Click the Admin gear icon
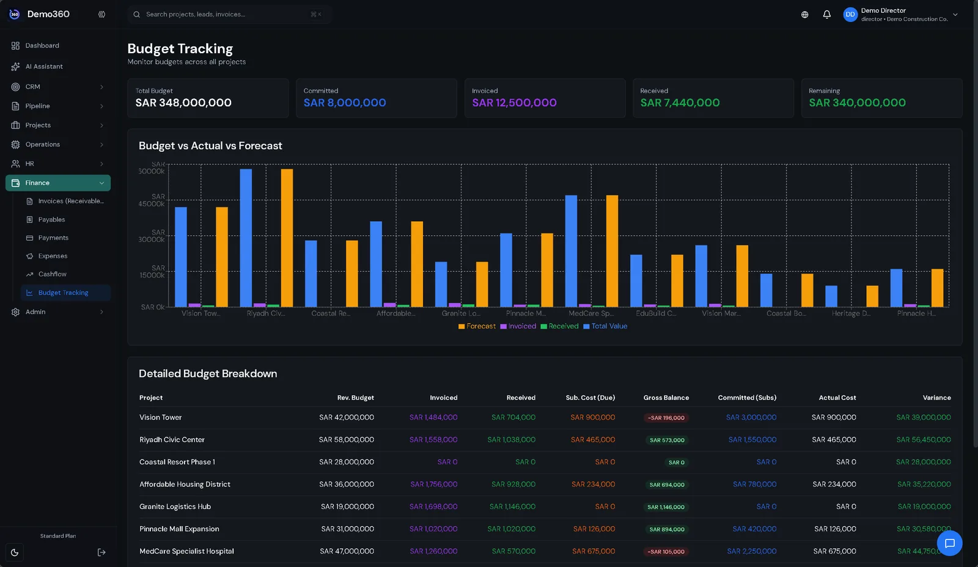978x567 pixels. click(x=15, y=312)
